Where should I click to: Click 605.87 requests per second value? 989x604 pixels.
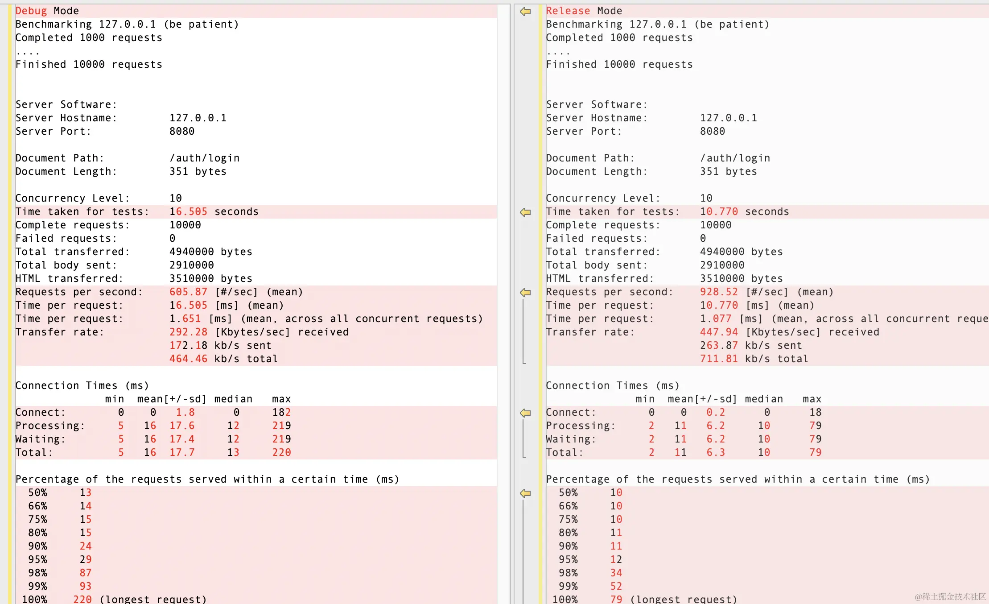point(188,292)
